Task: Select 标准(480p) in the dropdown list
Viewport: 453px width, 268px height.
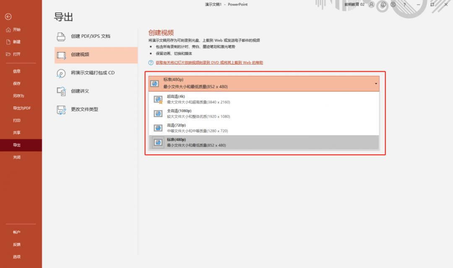Action: tap(264, 142)
